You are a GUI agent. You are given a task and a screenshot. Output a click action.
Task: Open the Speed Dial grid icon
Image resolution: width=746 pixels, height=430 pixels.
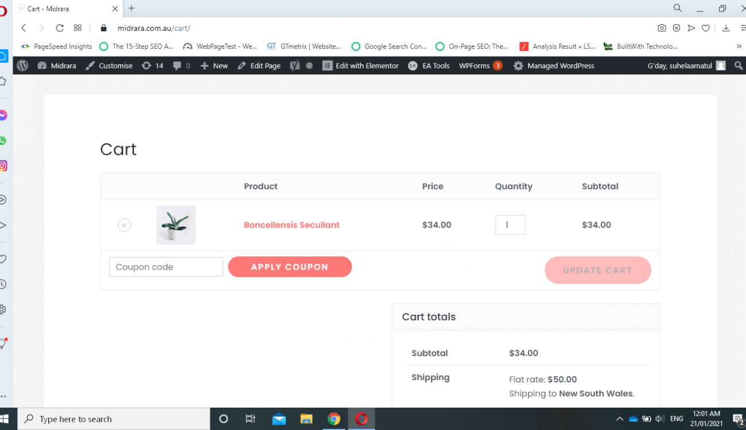77,28
